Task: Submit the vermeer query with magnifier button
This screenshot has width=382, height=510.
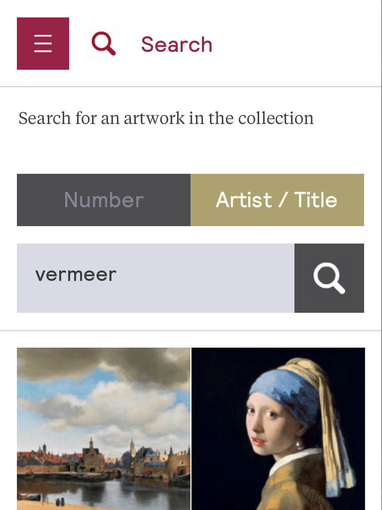Action: click(329, 278)
